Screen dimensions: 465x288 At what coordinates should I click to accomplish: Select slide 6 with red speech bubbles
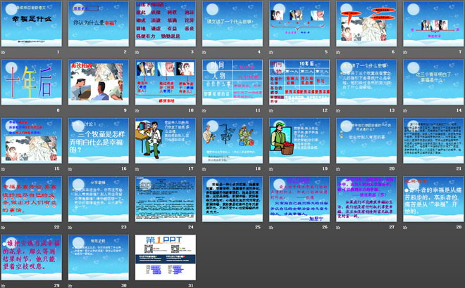pyautogui.click(x=366, y=24)
